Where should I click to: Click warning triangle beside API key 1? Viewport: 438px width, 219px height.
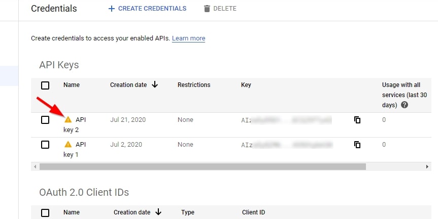(x=68, y=145)
